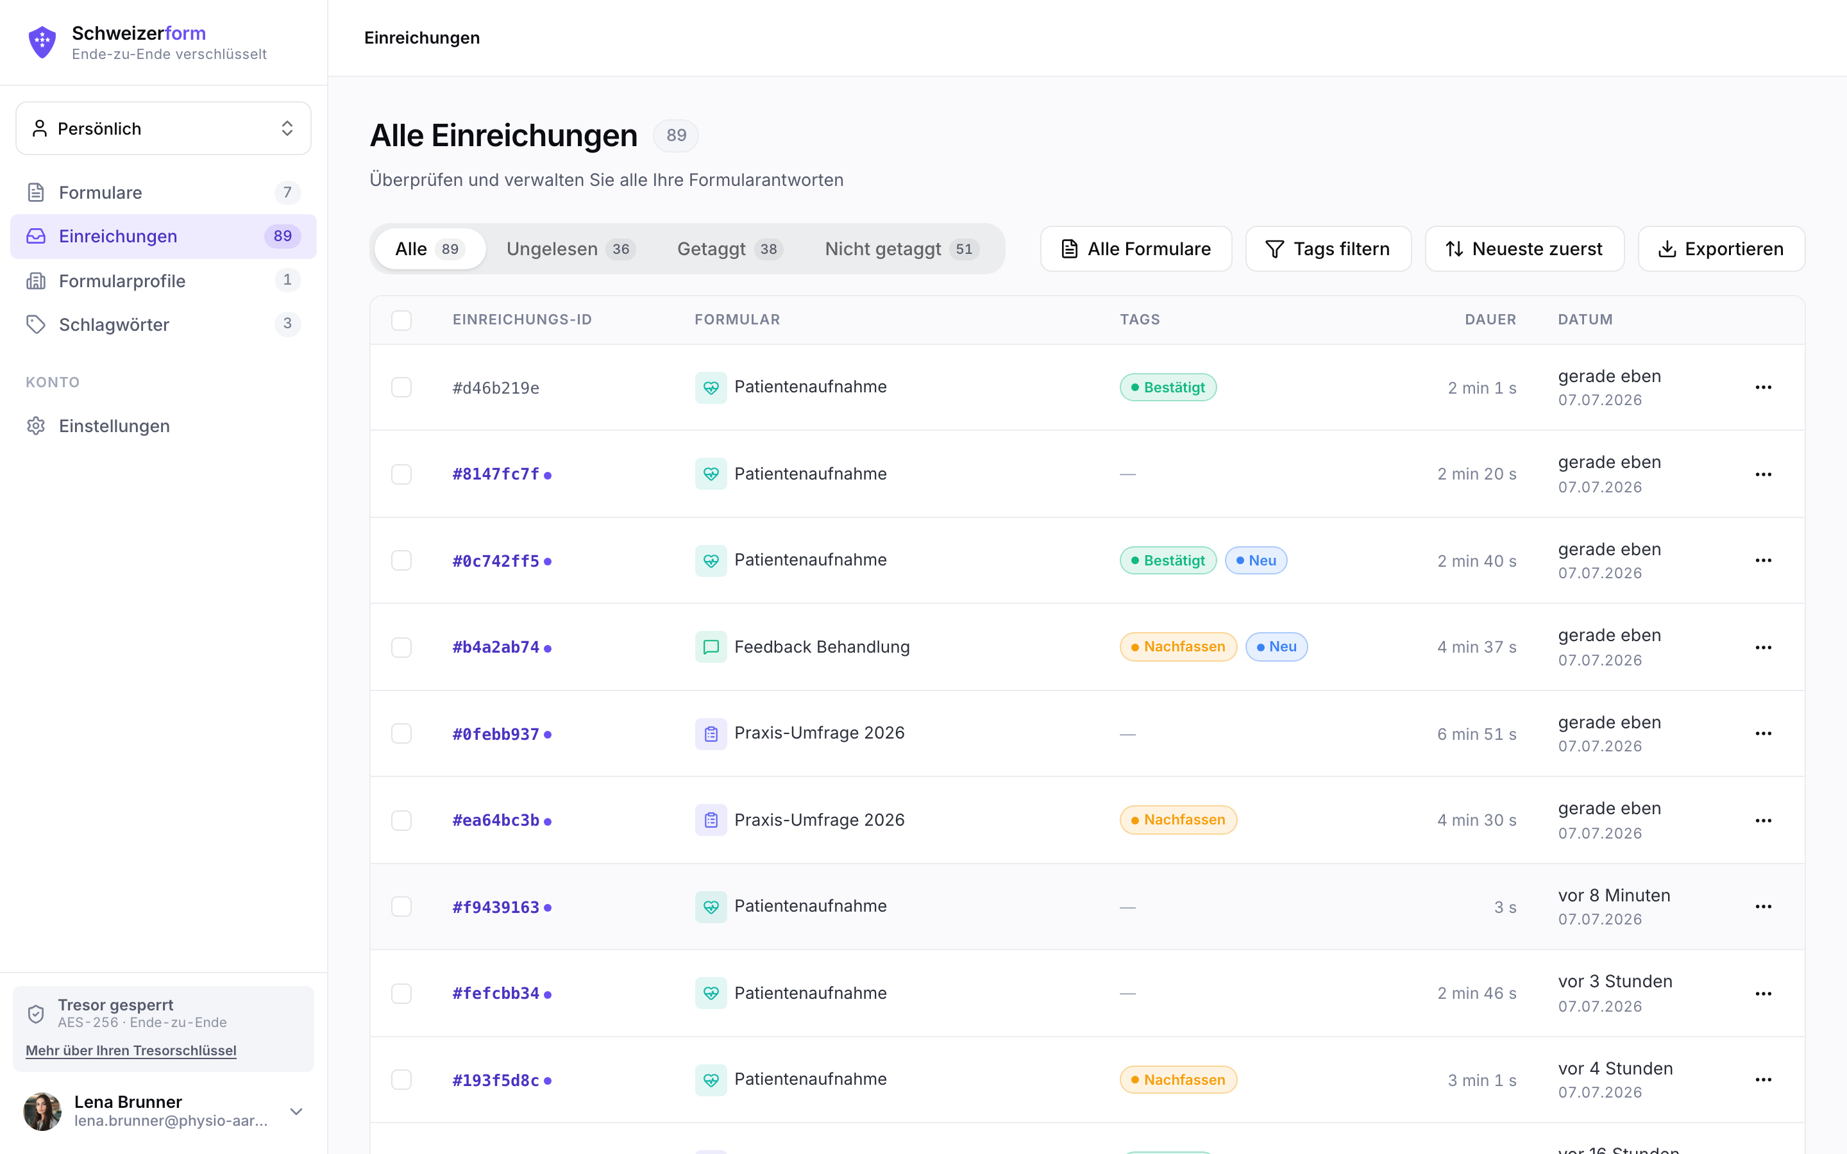Expand Lena Brunner account menu chevron
The image size is (1847, 1154).
(x=296, y=1111)
